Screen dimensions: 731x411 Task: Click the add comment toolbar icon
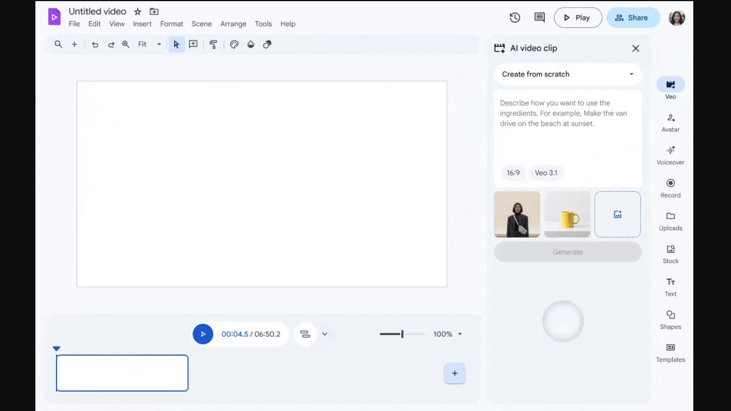click(193, 45)
